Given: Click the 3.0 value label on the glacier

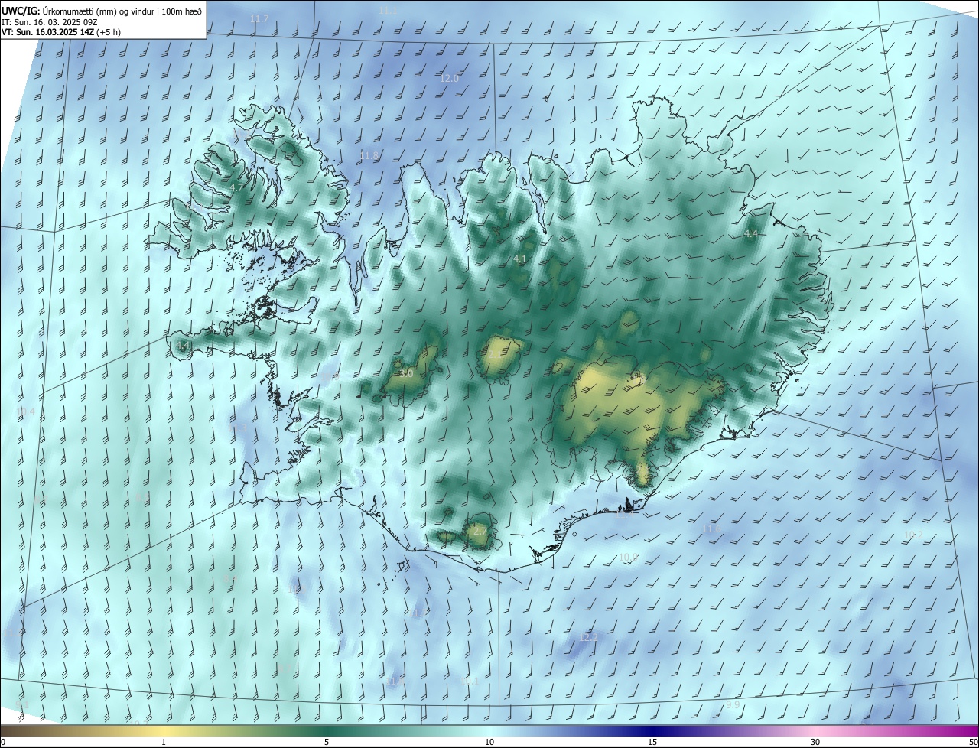Looking at the screenshot, I should (406, 373).
